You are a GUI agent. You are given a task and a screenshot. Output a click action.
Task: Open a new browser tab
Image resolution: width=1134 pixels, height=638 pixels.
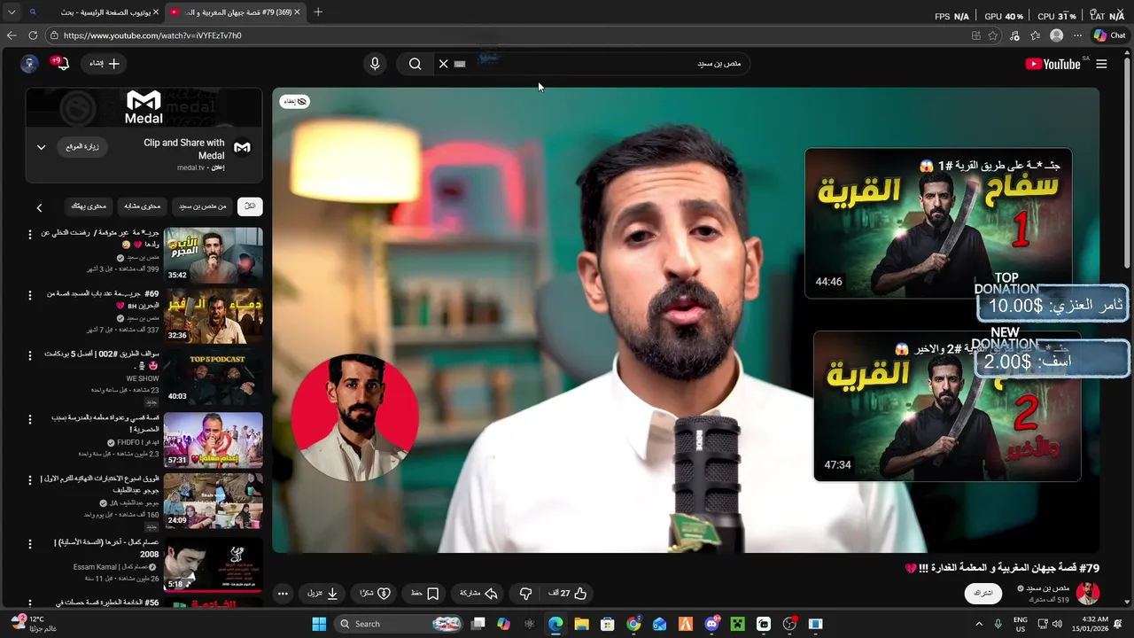click(318, 12)
